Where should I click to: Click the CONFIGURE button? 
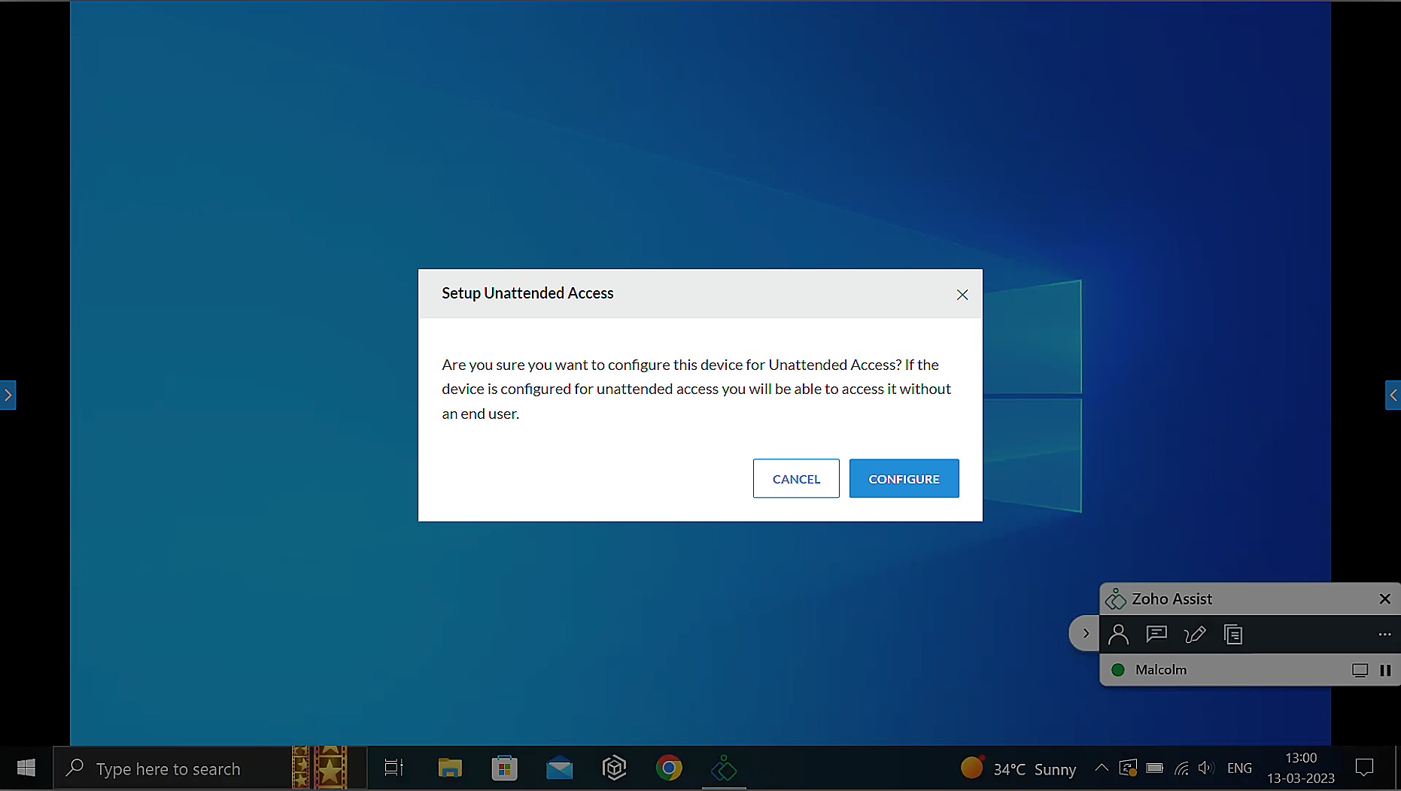pyautogui.click(x=904, y=479)
